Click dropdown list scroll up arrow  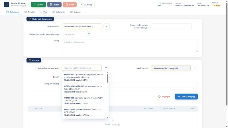108,73
